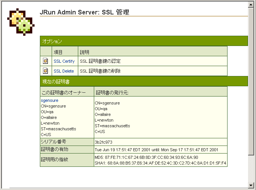256x190 pixels.
Task: Follow the sgensure certificate owner link
Action: pos(49,100)
